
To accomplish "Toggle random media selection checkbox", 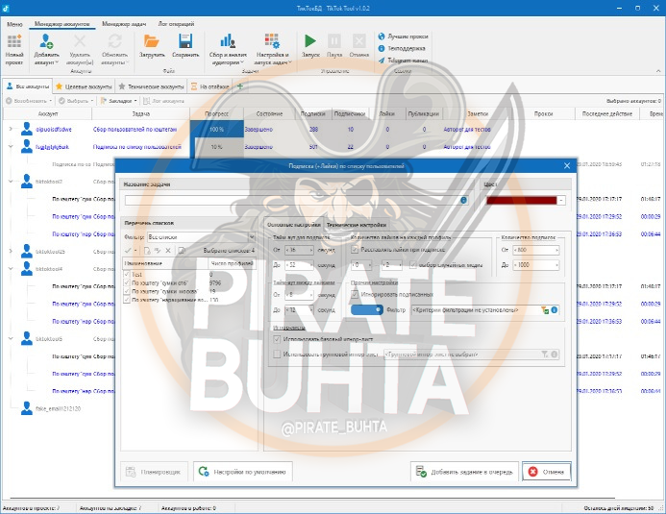I will pos(413,265).
